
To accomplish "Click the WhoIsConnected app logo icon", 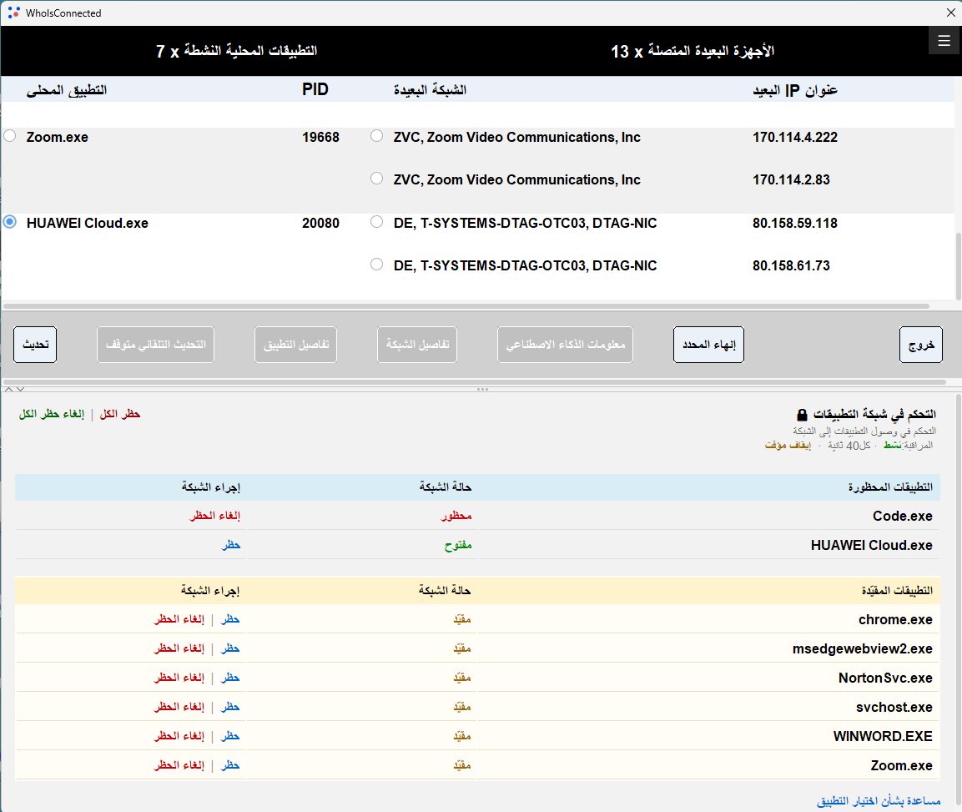I will (13, 13).
